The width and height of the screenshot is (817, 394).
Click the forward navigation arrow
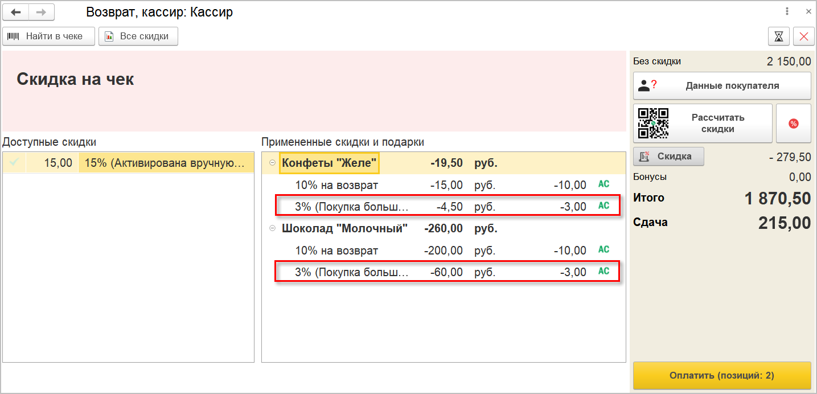click(41, 12)
